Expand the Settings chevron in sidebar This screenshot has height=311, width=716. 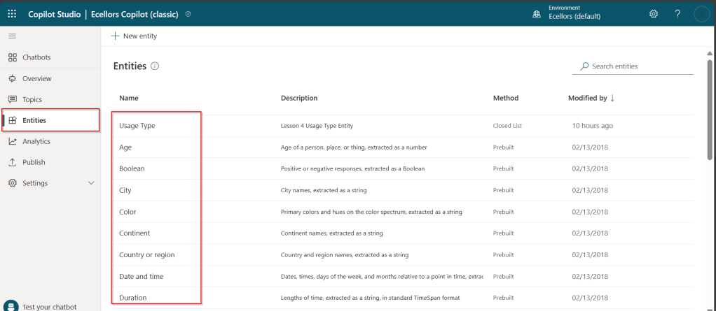coord(90,183)
